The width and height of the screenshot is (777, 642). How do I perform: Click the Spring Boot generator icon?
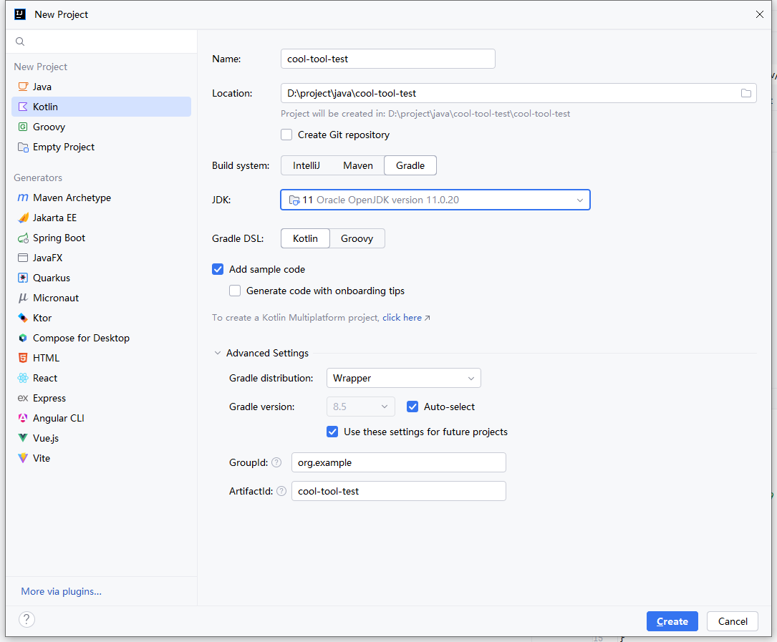coord(23,238)
